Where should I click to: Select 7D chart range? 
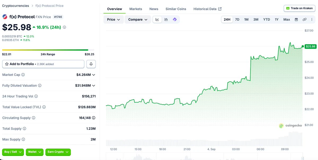click(237, 20)
